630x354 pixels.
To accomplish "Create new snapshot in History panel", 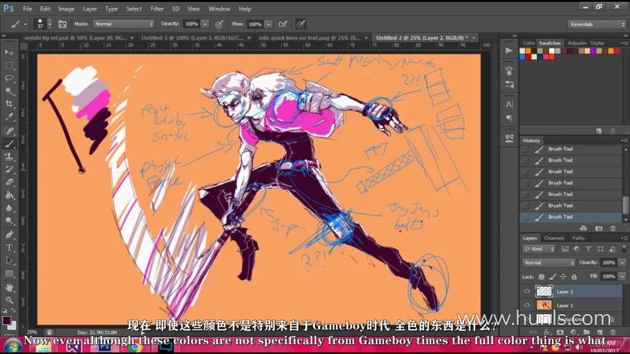I will click(598, 228).
